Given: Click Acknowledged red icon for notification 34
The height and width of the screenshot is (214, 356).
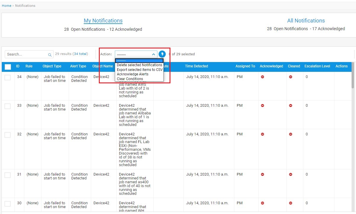Looking at the screenshot, I should [262, 77].
